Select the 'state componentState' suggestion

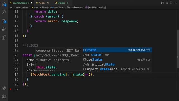tap(117, 50)
